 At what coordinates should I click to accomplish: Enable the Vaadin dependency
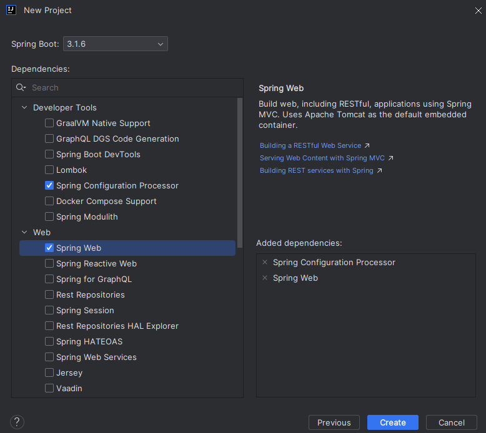[x=49, y=388]
